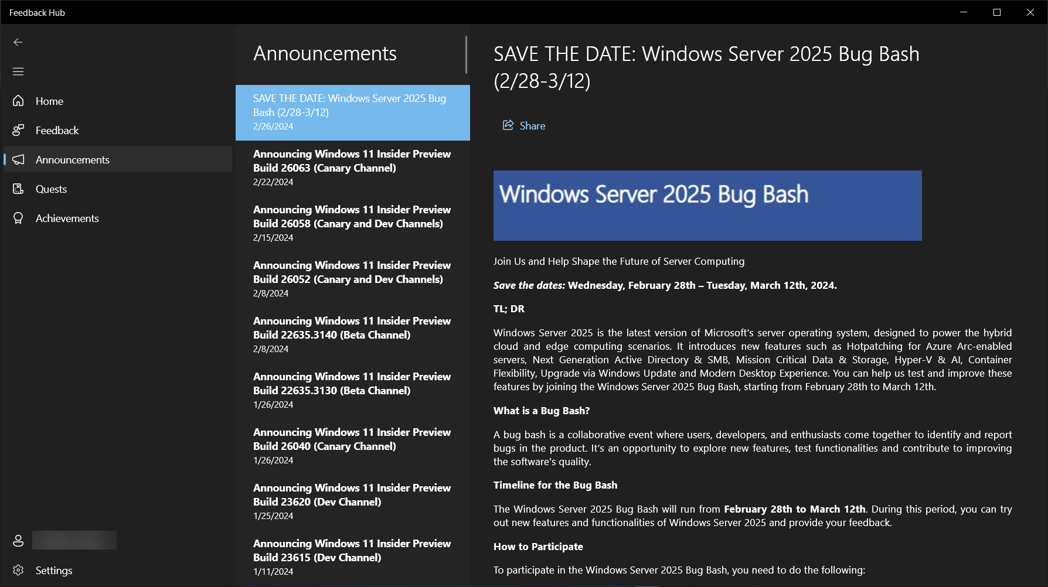The image size is (1048, 587).
Task: Click the 2/22/2024 date text
Action: (x=273, y=182)
